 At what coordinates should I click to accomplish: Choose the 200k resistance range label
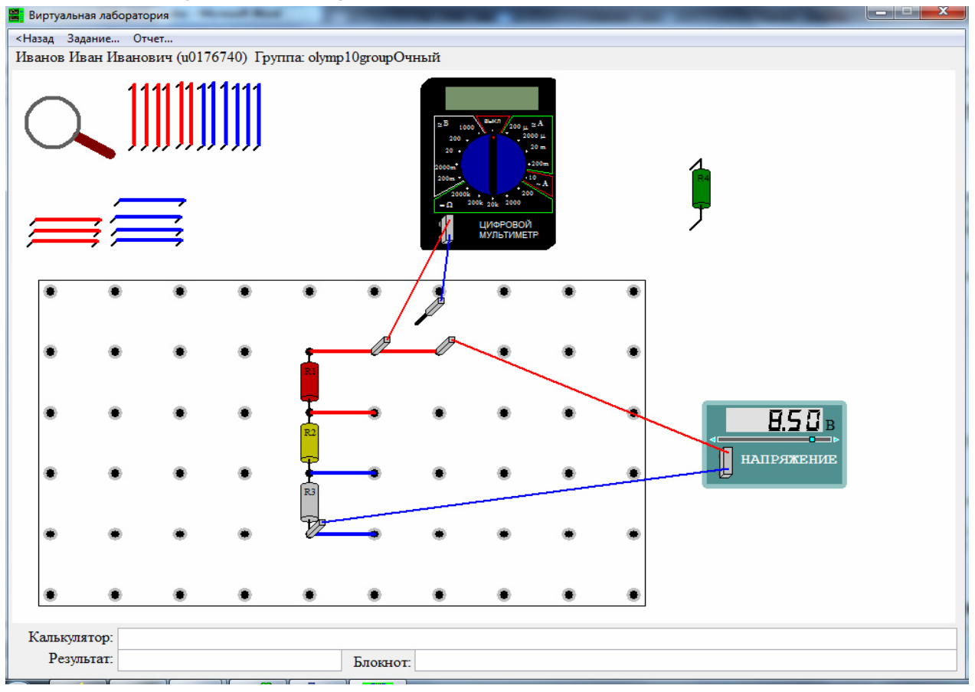pyautogui.click(x=475, y=203)
